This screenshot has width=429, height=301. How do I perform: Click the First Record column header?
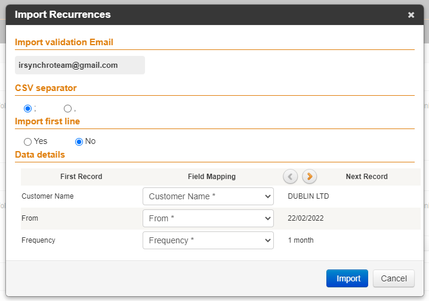[x=81, y=177]
